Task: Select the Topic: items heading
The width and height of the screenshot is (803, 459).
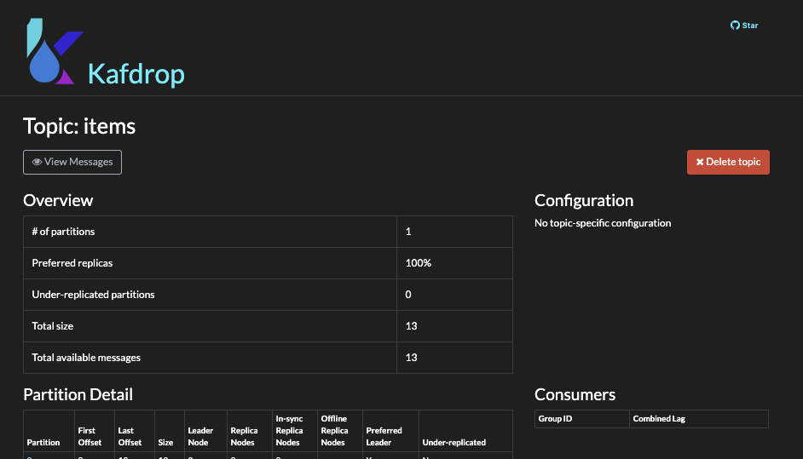Action: [x=79, y=126]
